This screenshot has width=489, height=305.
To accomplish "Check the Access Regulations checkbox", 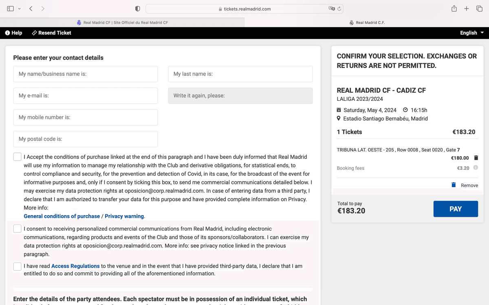I will coord(17,266).
